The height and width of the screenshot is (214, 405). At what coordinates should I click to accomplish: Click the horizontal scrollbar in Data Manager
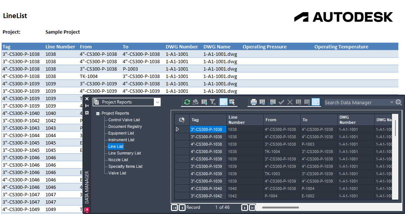(x=280, y=208)
